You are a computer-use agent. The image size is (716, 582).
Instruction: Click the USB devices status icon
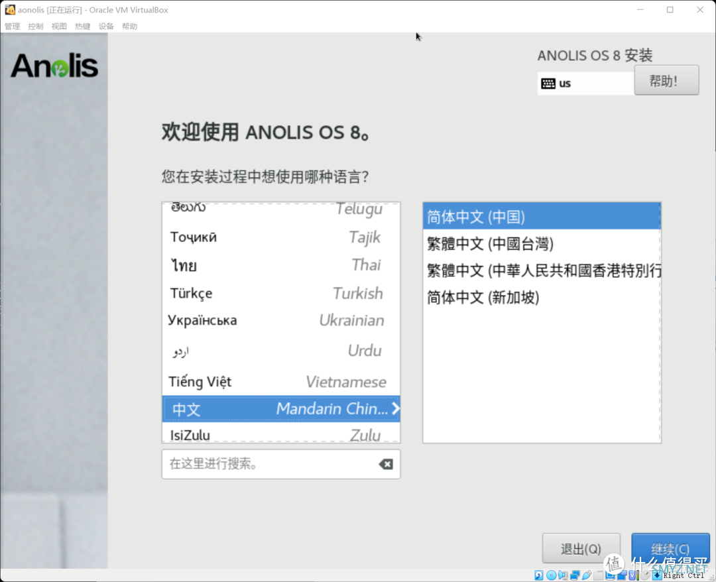click(587, 575)
